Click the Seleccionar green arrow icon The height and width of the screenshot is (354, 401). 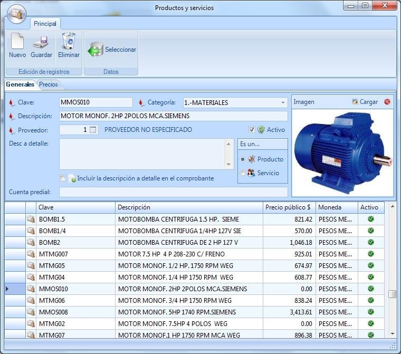(96, 50)
